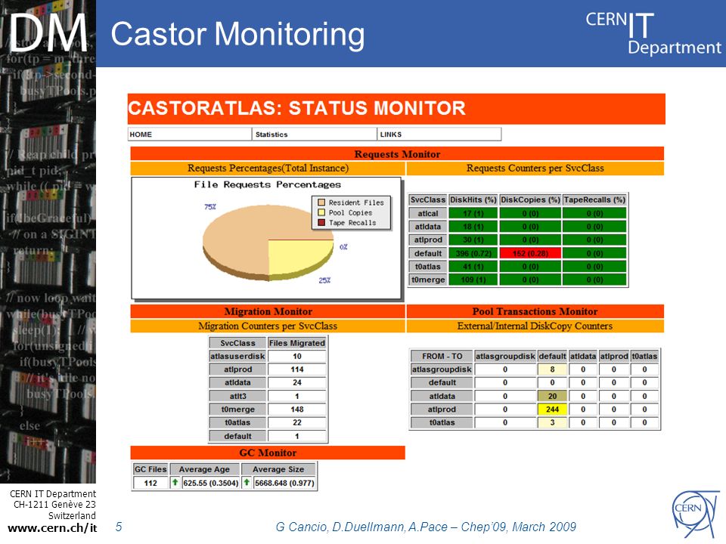The width and height of the screenshot is (726, 544).
Task: Click the 'DiskCopies (%)' column header
Action: 530,199
